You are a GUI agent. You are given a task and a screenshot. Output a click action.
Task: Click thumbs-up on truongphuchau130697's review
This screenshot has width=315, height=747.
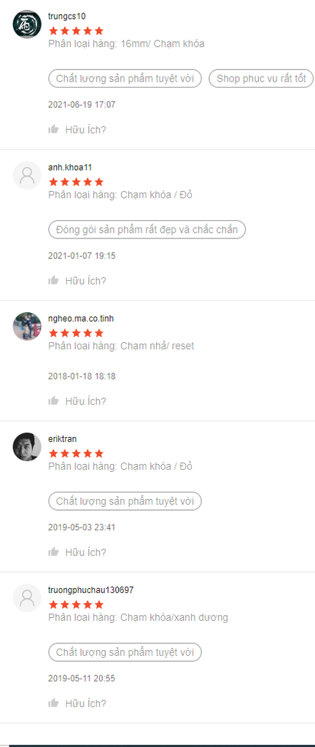point(53,703)
